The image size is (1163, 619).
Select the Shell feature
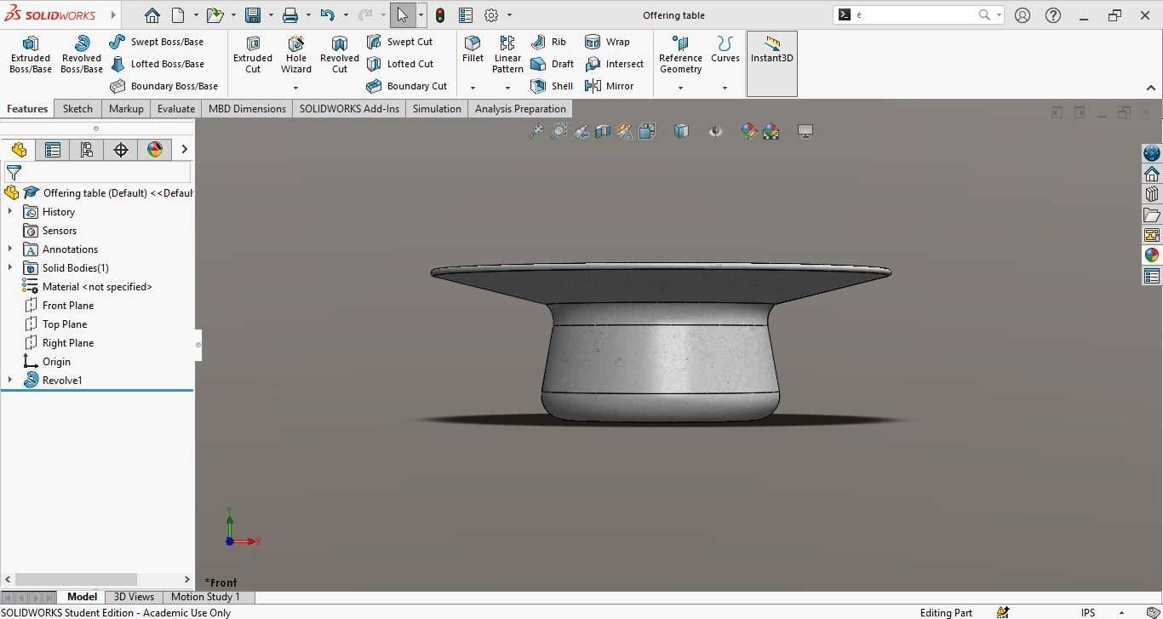pyautogui.click(x=552, y=86)
